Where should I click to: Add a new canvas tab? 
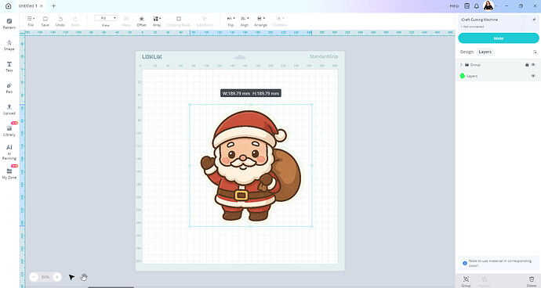(x=53, y=5)
